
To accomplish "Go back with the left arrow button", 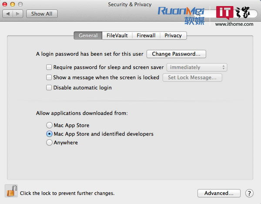I will point(8,14).
